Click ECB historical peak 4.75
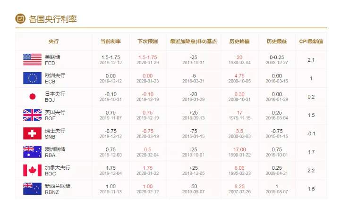 (239, 76)
